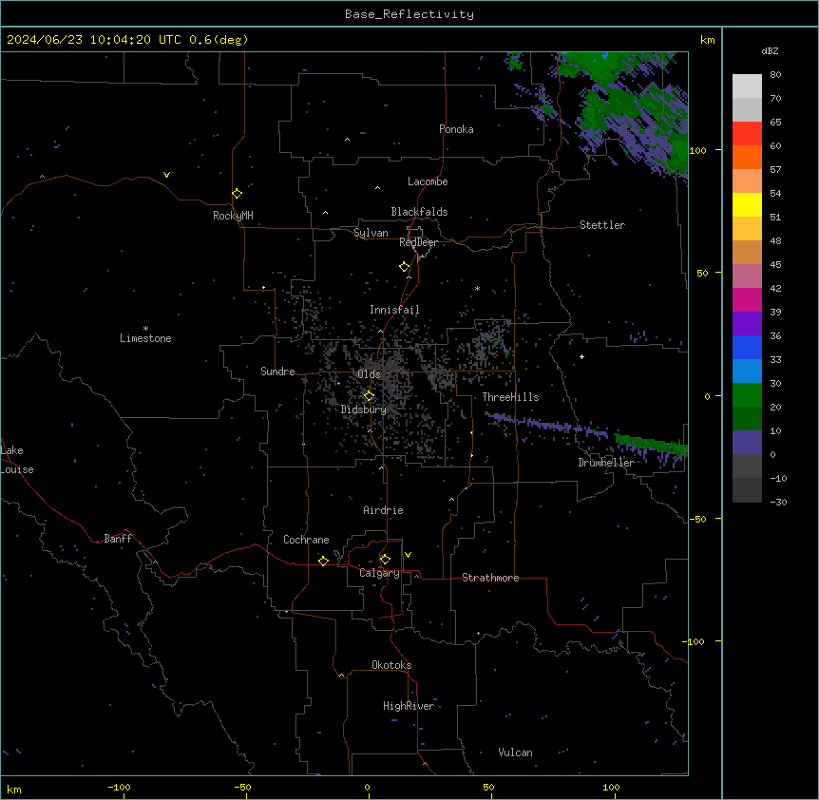Screen dimensions: 819x800
Task: Pick the bright green swatch between 30 and 20
Action: pyautogui.click(x=747, y=395)
